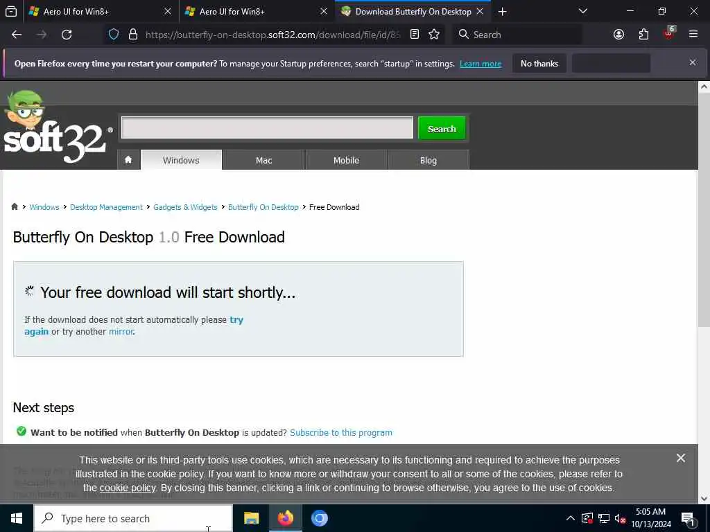Viewport: 710px width, 532px height.
Task: Click the Subscribe to this program link
Action: pos(341,433)
